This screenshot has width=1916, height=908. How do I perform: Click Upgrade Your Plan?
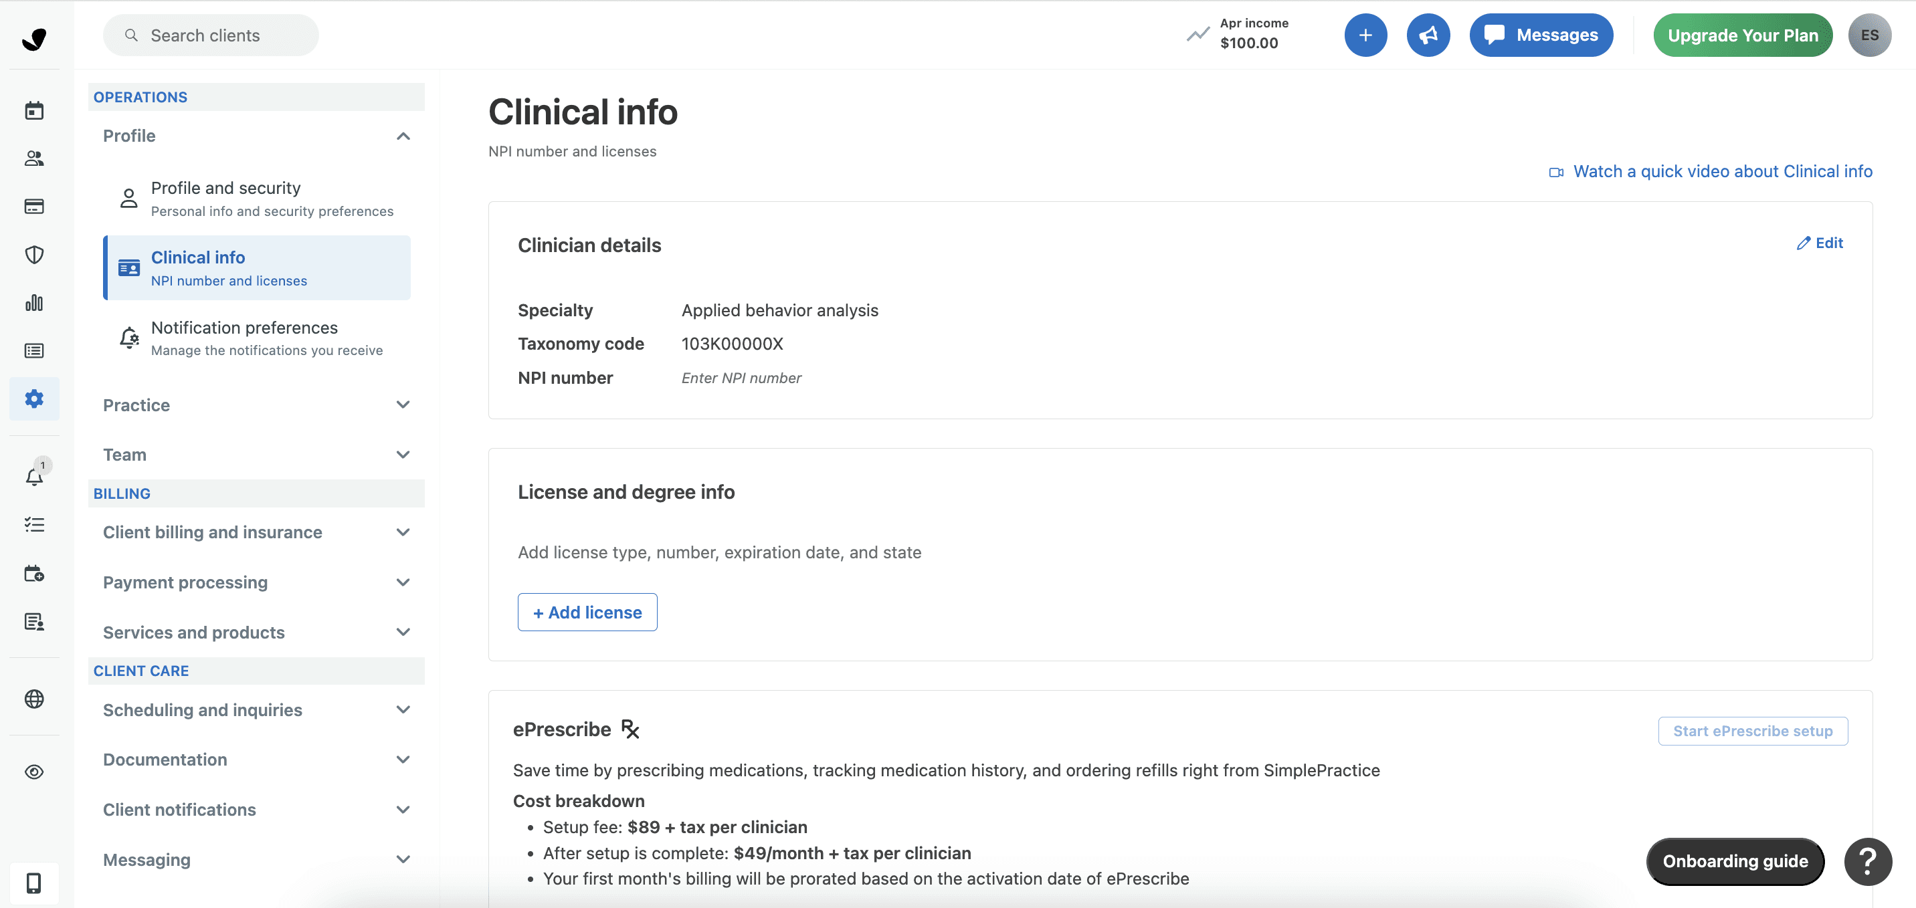click(x=1742, y=35)
